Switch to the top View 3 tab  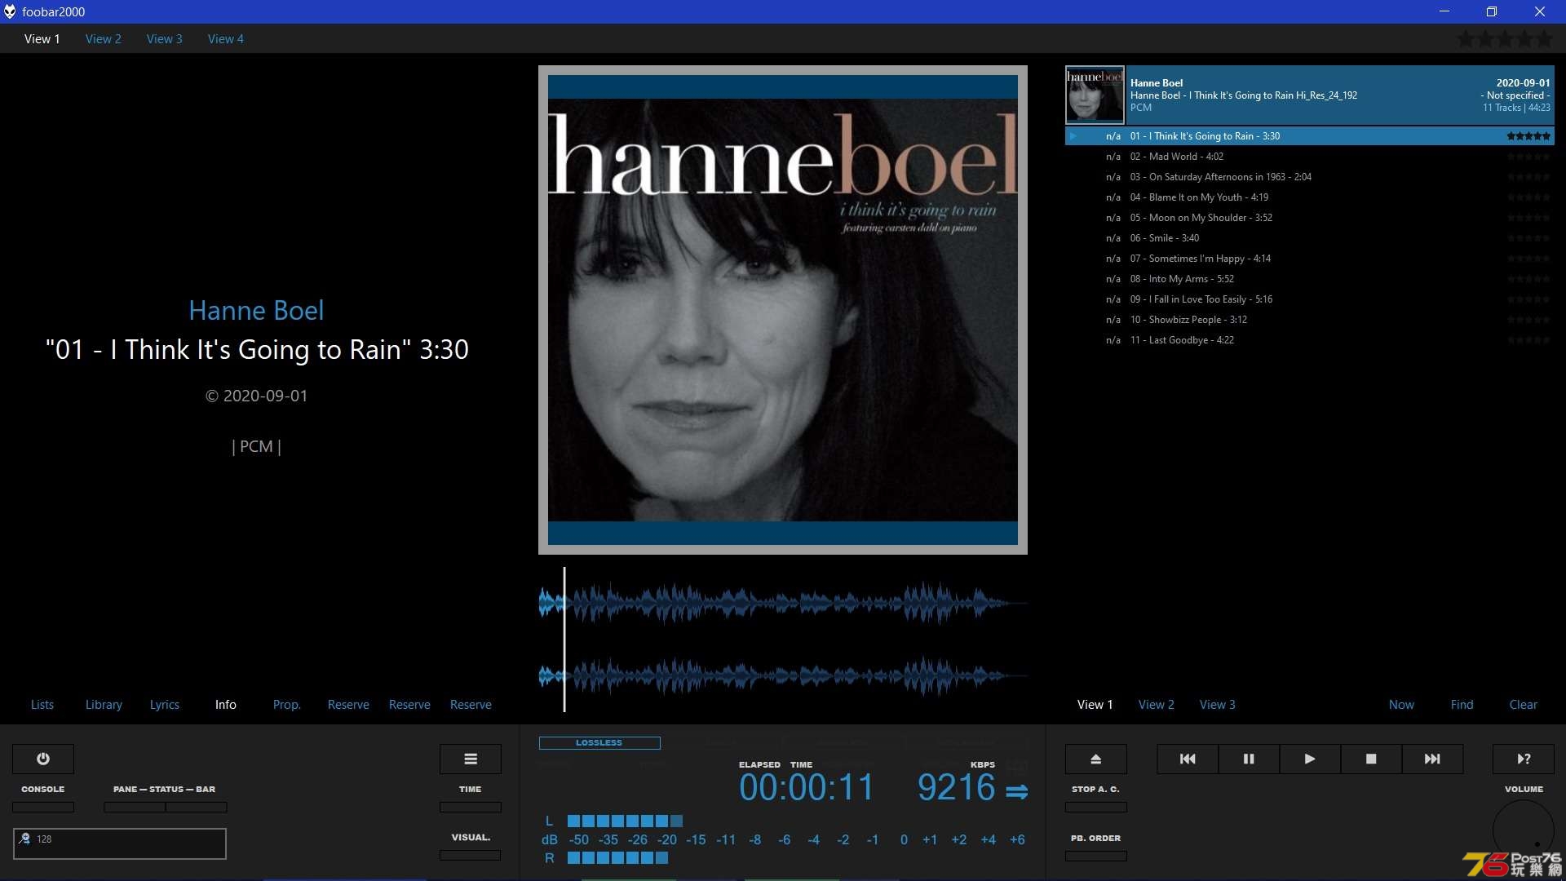click(x=165, y=38)
